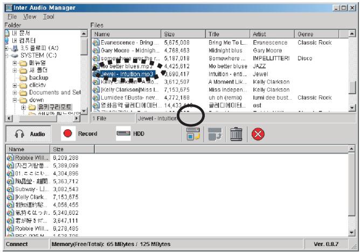Select Subway device file row
Image resolution: width=360 pixels, height=252 pixels.
[177, 189]
